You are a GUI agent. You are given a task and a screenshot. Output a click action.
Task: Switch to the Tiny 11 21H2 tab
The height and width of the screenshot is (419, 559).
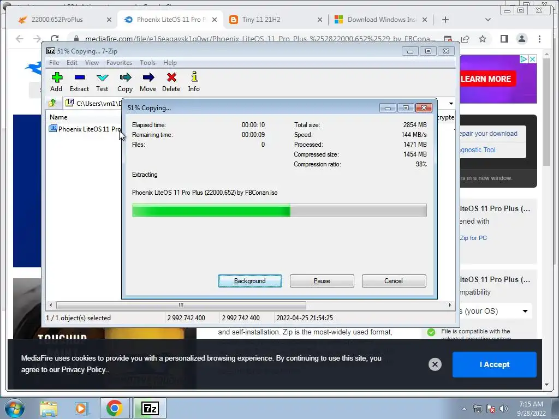pos(275,20)
